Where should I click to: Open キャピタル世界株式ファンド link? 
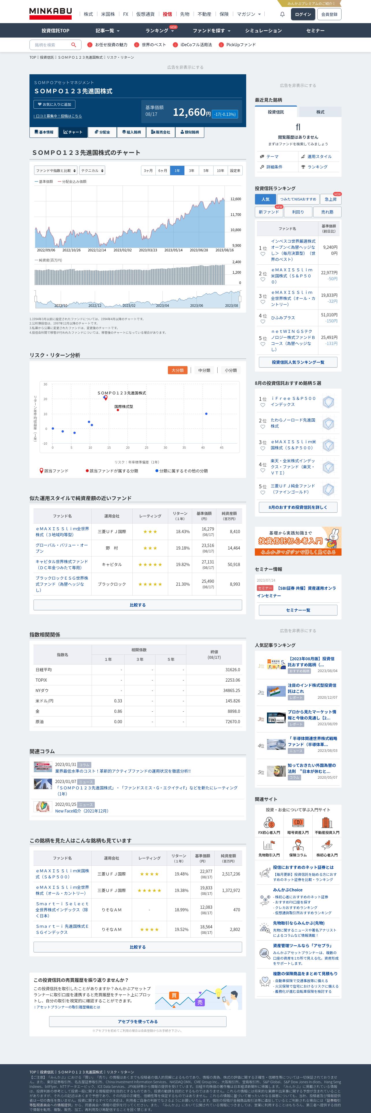click(x=62, y=564)
